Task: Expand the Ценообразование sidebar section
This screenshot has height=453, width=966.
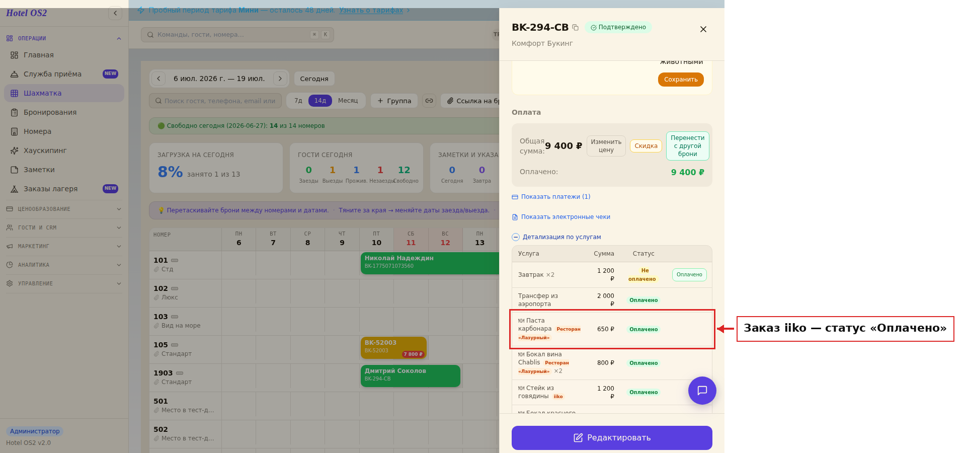Action: (x=64, y=209)
